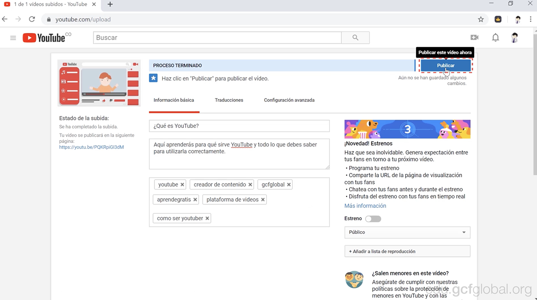The image size is (537, 300).
Task: Click '¿Salen menores en este vídeo?' heading
Action: (410, 273)
